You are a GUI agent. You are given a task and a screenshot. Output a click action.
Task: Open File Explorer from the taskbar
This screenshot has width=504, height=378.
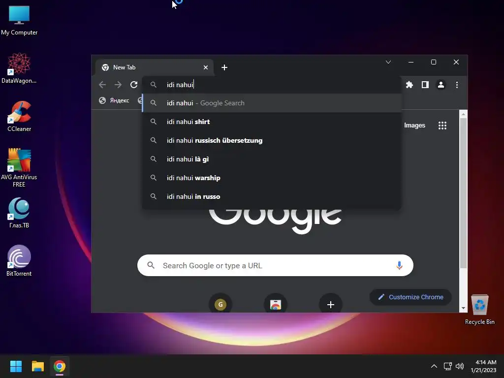37,366
